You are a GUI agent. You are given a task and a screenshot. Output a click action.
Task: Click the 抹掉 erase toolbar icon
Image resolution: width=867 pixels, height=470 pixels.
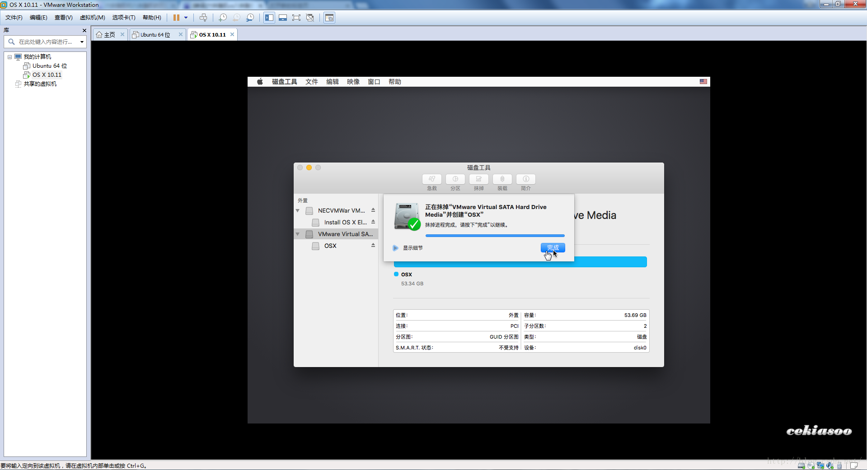tap(479, 179)
